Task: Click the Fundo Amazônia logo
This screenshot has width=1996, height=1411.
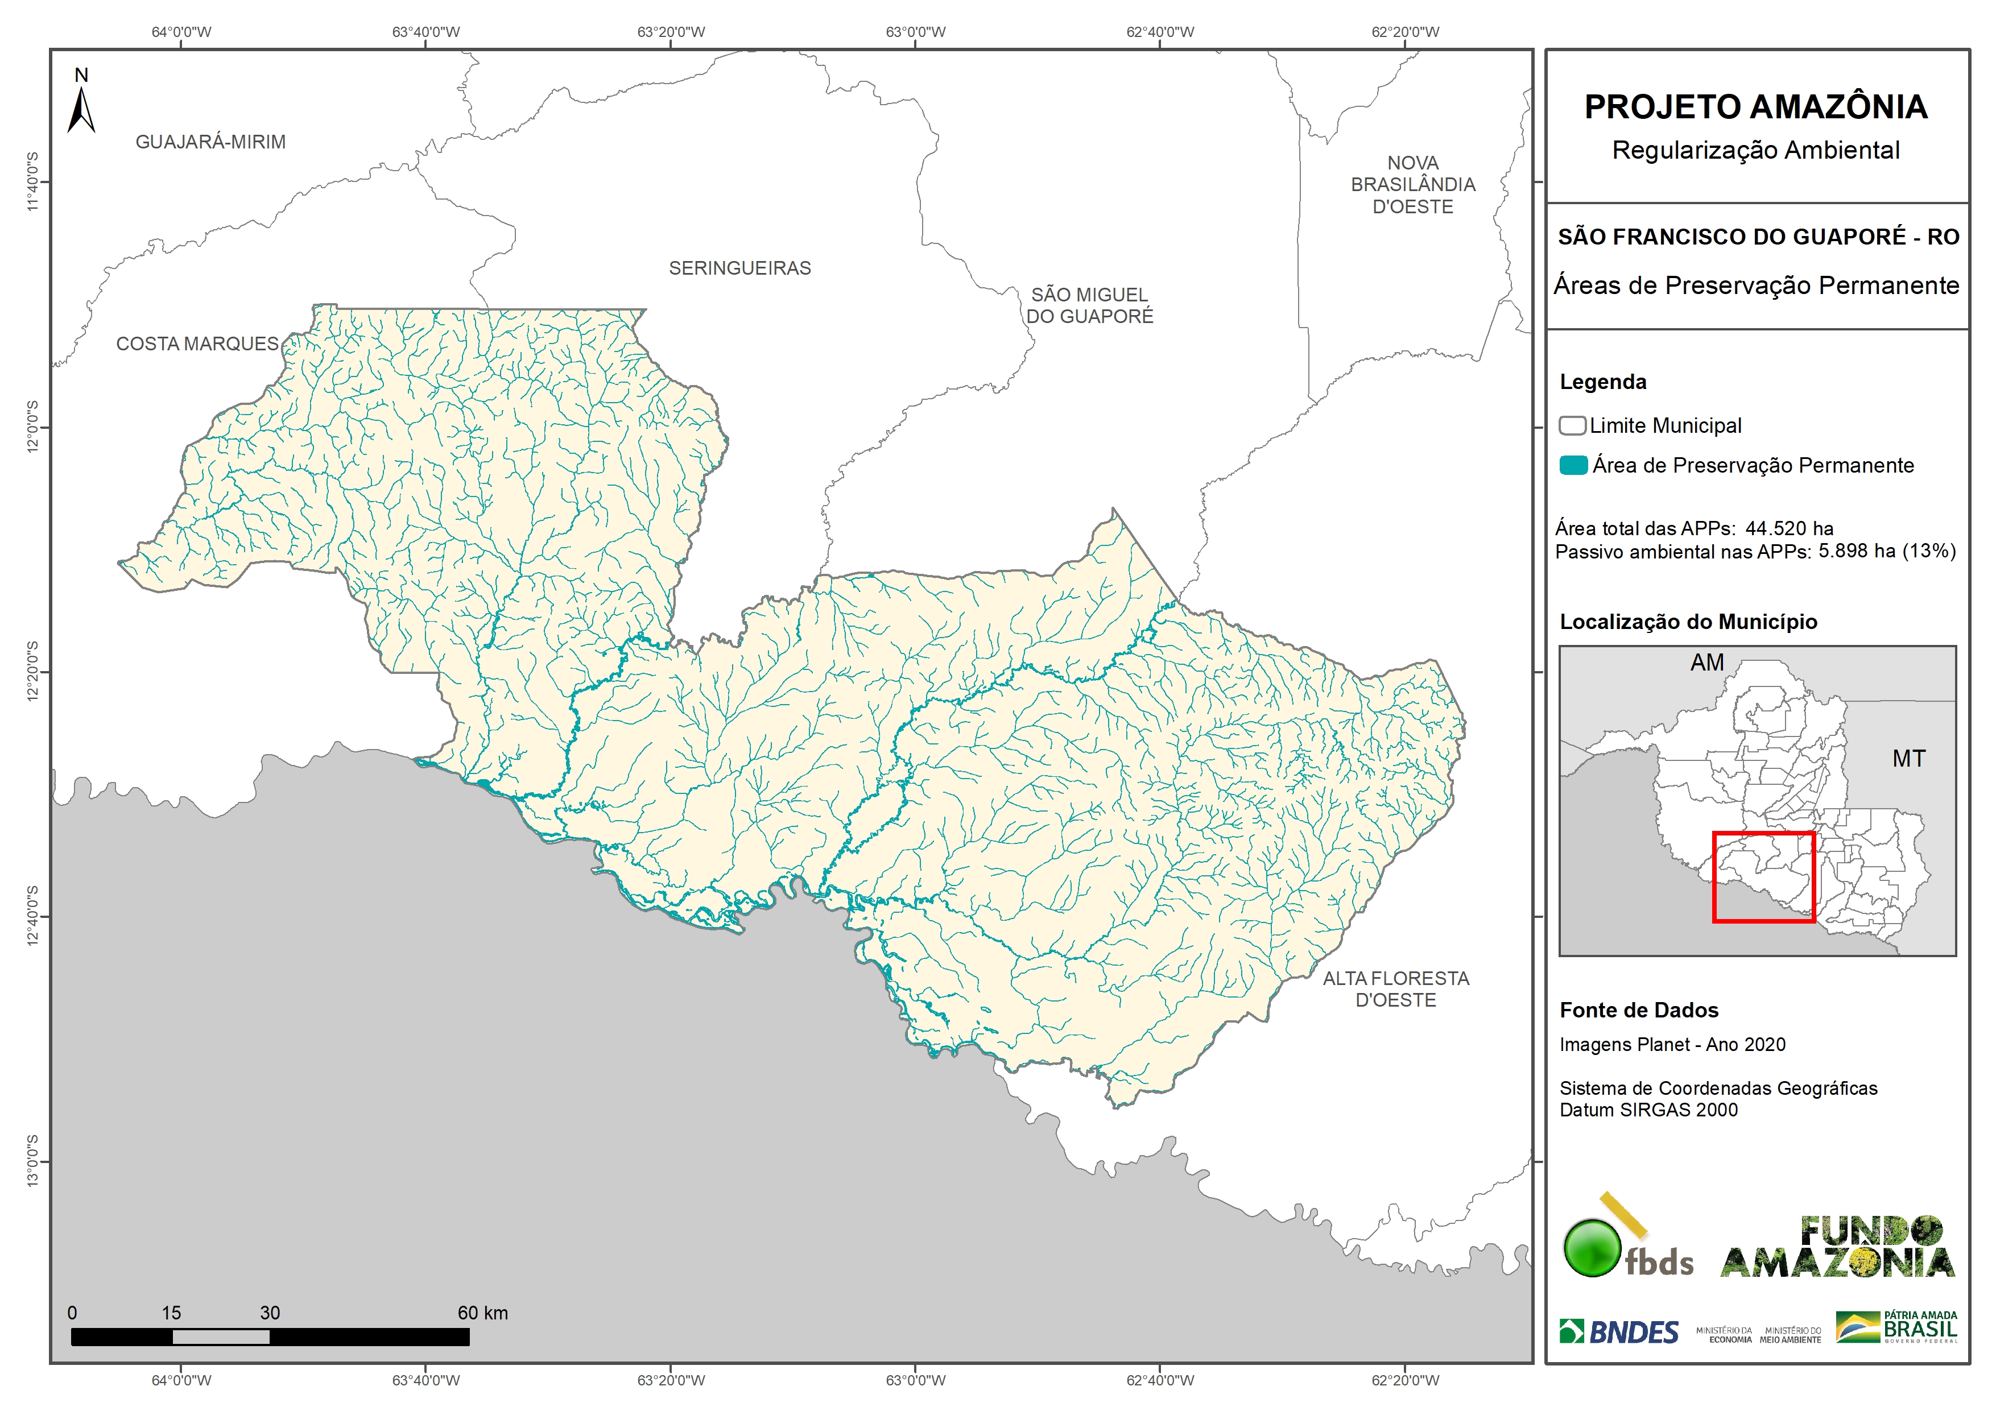Action: (1838, 1247)
